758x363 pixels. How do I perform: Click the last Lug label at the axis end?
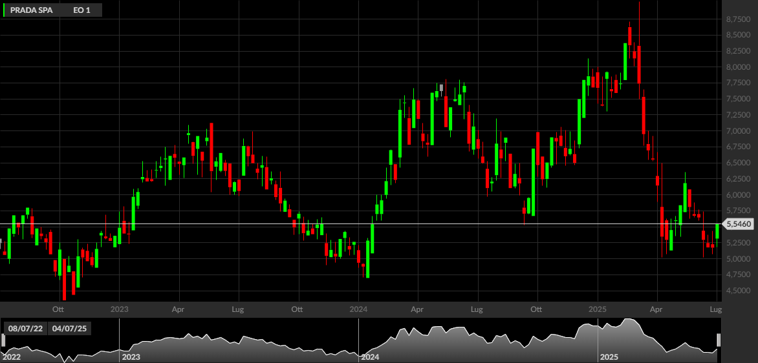(716, 309)
